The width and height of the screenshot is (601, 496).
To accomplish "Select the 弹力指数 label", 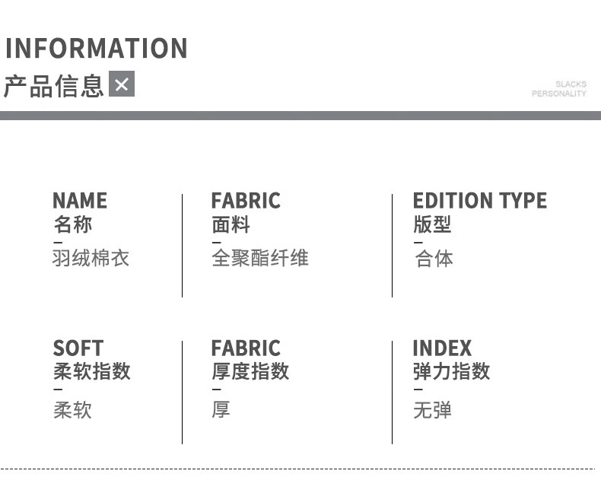I will pyautogui.click(x=451, y=371).
